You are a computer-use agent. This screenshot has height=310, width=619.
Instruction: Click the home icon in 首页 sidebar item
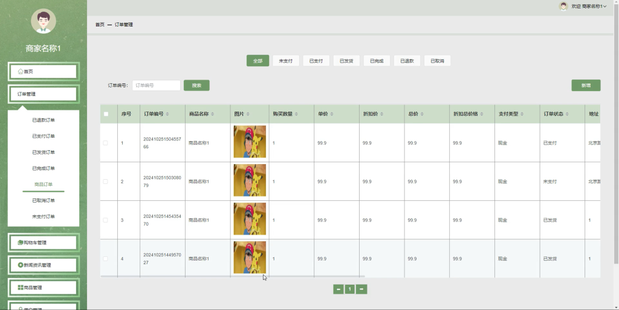point(21,71)
